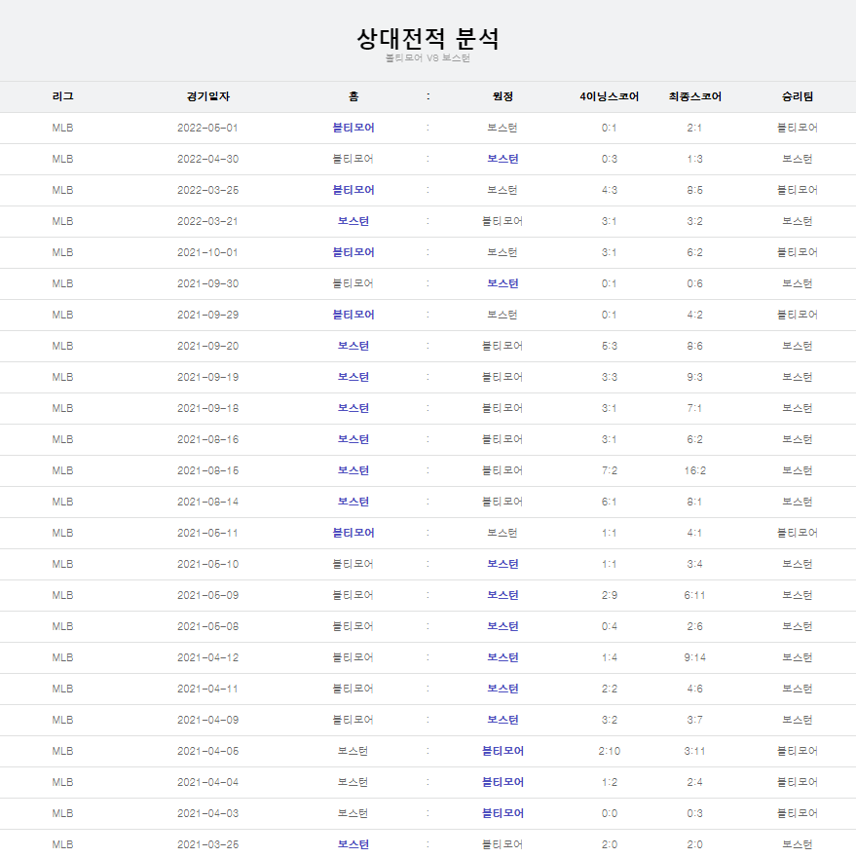Image resolution: width=856 pixels, height=858 pixels.
Task: Click the 볼티모어 VS 보스턴 subtitle
Action: tap(428, 58)
